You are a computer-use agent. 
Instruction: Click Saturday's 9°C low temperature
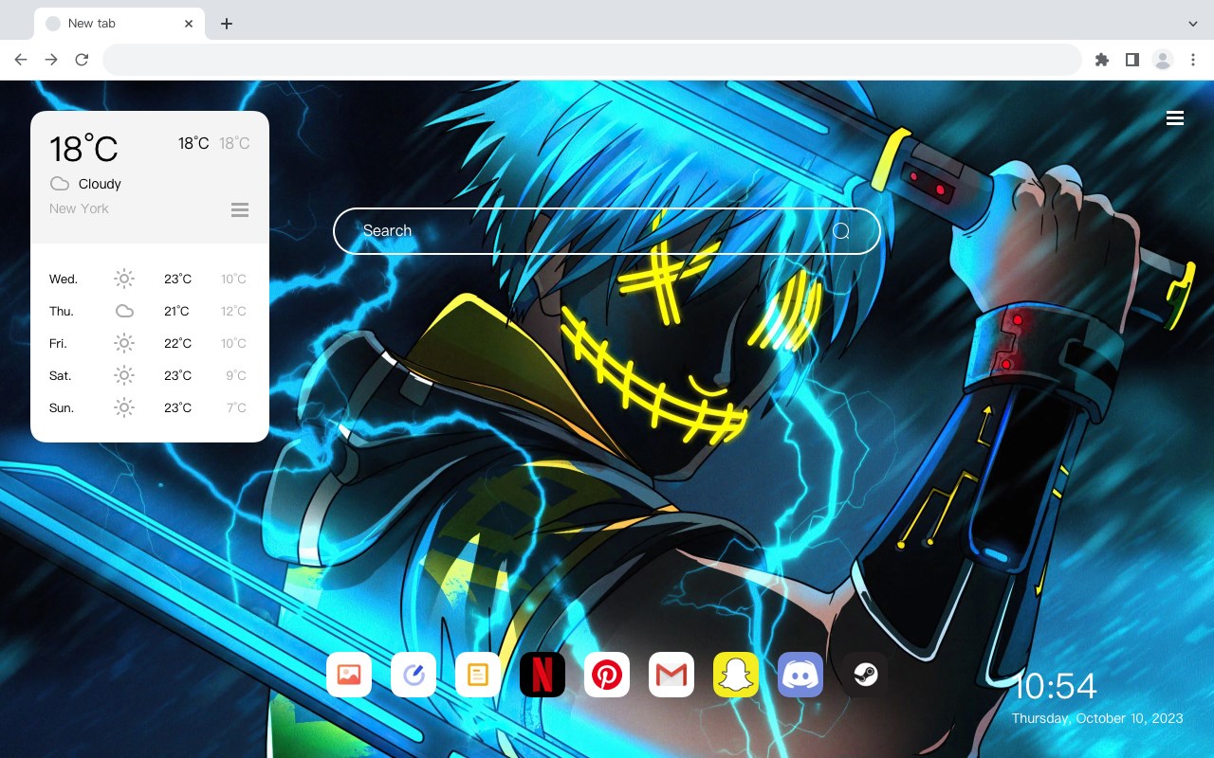point(236,375)
